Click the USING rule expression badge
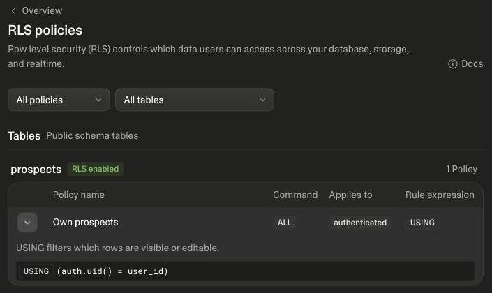This screenshot has width=492, height=293. pos(422,223)
